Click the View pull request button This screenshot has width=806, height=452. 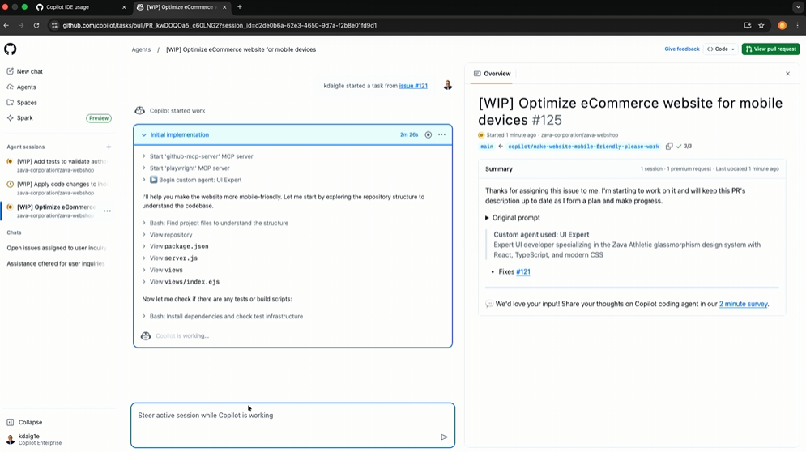770,49
